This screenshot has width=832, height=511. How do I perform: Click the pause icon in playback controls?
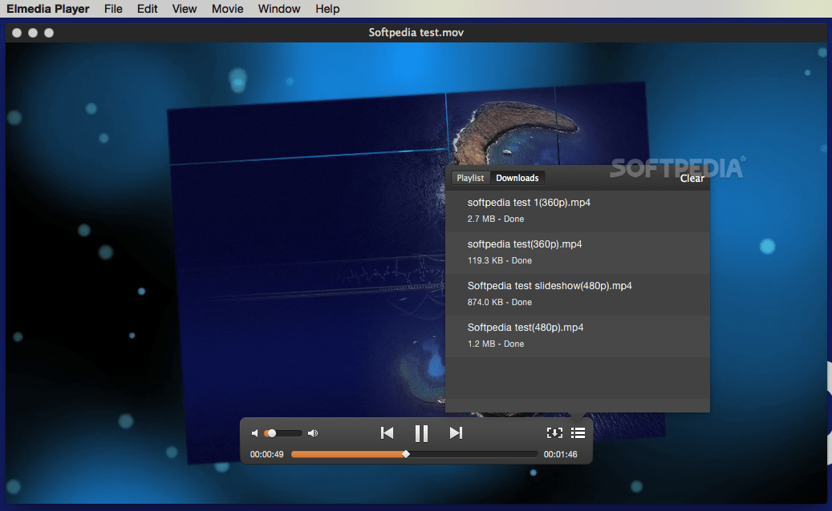click(x=421, y=433)
